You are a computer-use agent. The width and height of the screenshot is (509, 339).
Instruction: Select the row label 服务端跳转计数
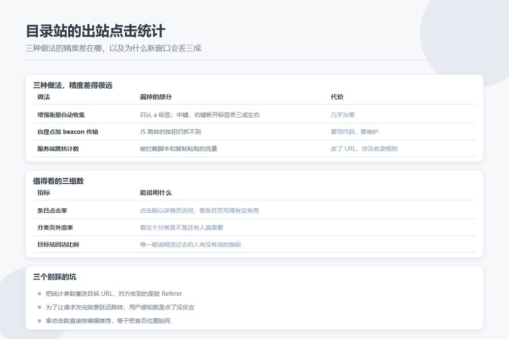[58, 149]
